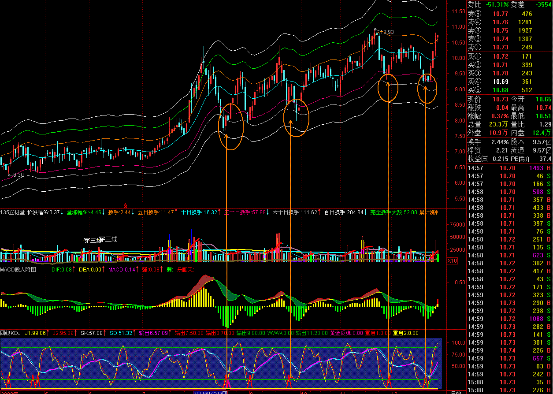Click the 买④ bid price 10.69

pos(501,82)
